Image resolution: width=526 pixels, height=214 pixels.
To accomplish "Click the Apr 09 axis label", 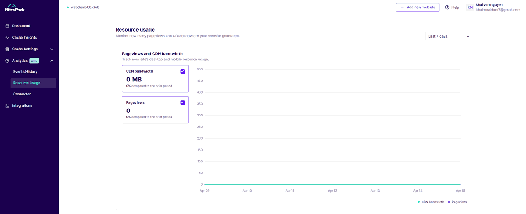I will pyautogui.click(x=204, y=191).
